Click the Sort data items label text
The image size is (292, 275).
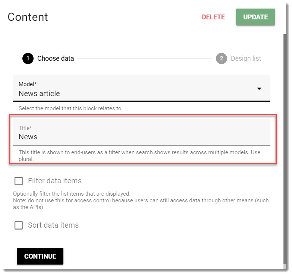53,225
